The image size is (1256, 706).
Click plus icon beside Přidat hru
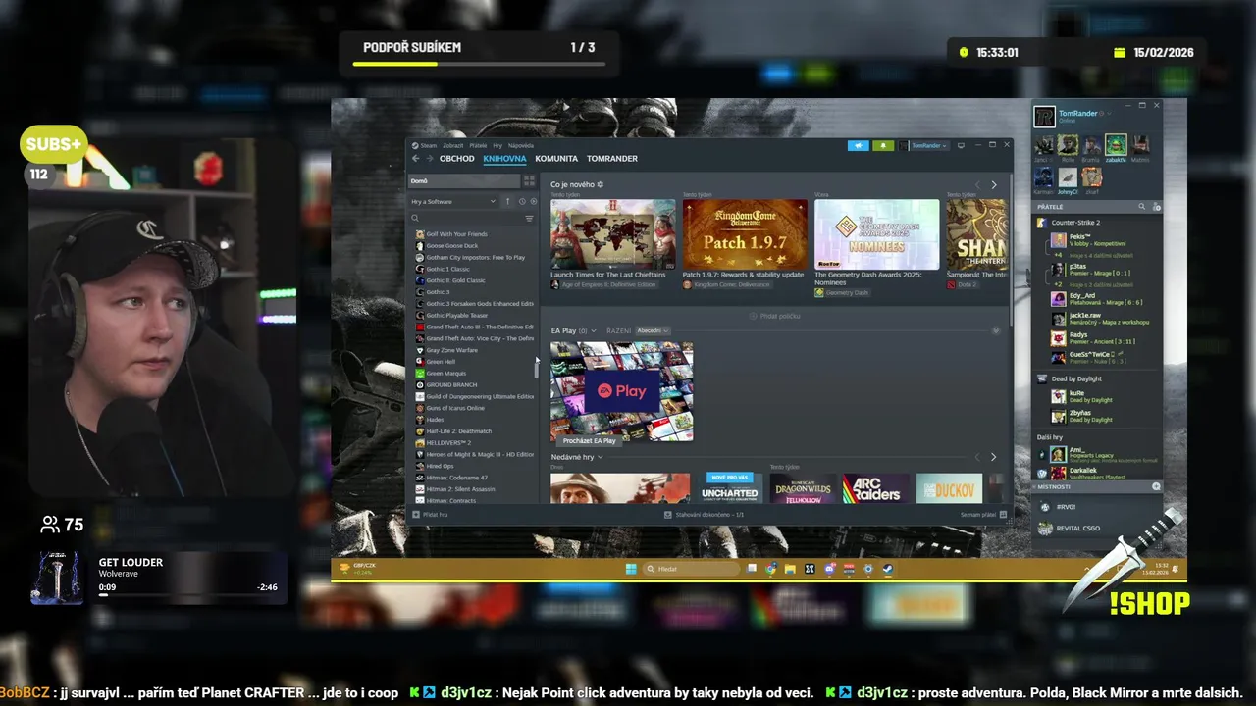416,514
